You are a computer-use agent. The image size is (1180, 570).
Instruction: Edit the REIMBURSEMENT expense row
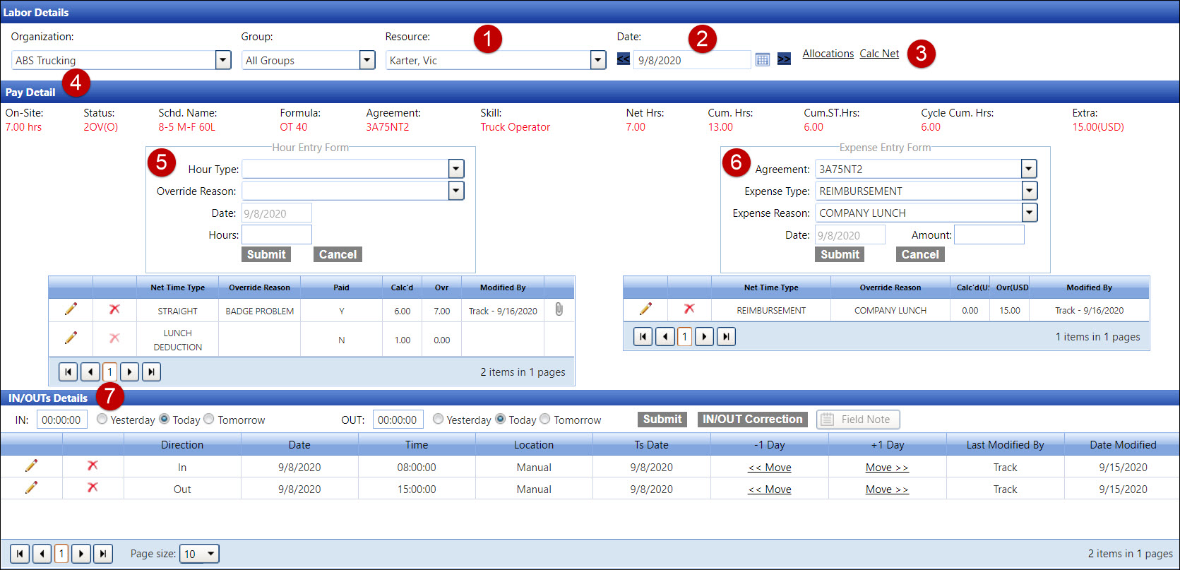(x=645, y=309)
